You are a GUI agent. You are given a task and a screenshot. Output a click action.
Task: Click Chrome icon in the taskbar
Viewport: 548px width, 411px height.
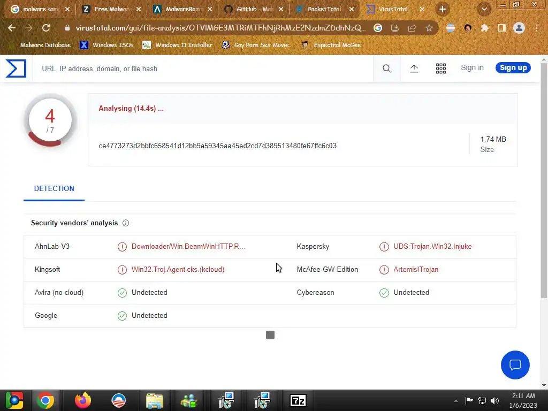45,400
